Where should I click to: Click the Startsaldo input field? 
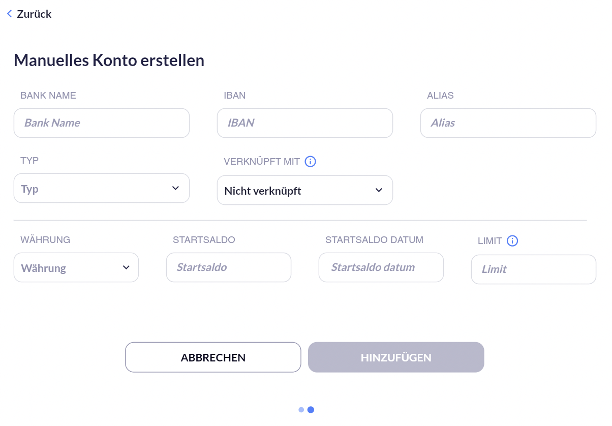[x=229, y=267]
